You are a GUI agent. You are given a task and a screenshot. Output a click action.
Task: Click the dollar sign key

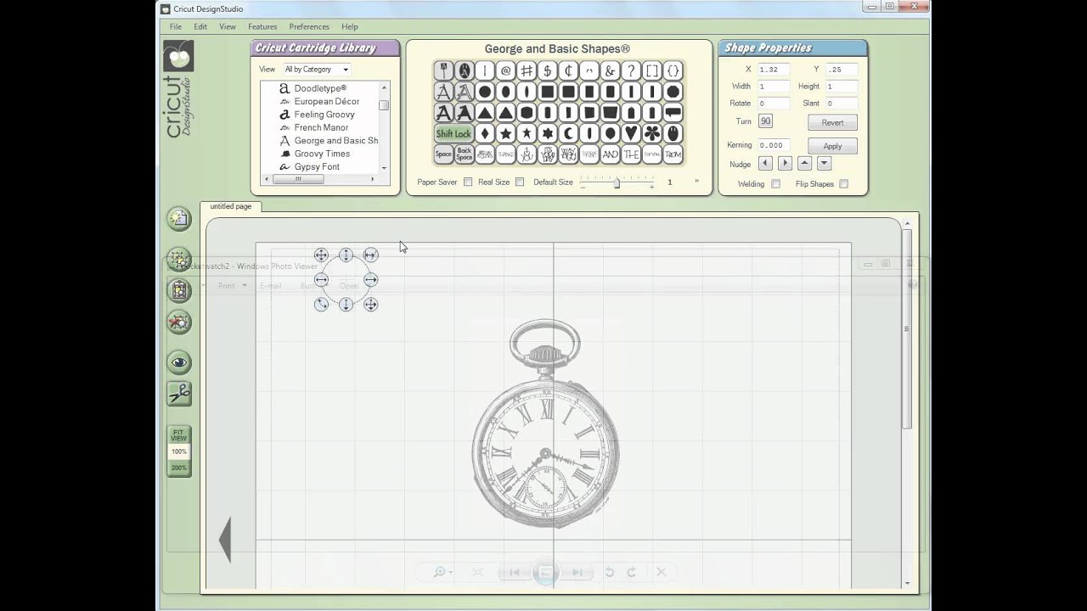[x=548, y=70]
